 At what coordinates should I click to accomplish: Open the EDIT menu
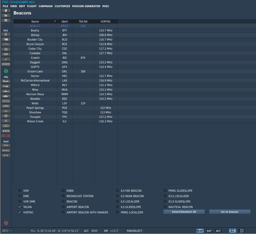[x=22, y=6]
